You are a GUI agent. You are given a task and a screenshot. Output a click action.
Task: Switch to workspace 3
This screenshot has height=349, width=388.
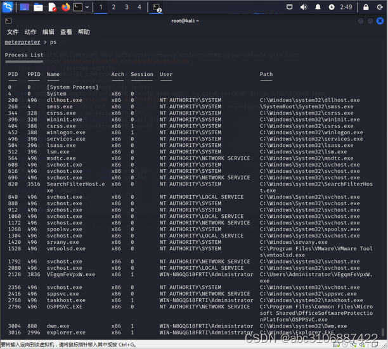127,7
